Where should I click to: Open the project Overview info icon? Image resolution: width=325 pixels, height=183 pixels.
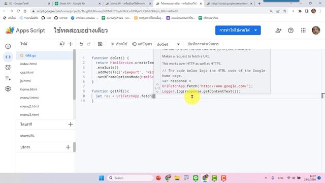pos(8,46)
